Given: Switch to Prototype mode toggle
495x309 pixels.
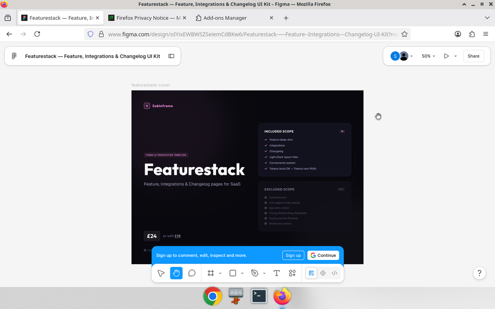Looking at the screenshot, I should coord(323,273).
